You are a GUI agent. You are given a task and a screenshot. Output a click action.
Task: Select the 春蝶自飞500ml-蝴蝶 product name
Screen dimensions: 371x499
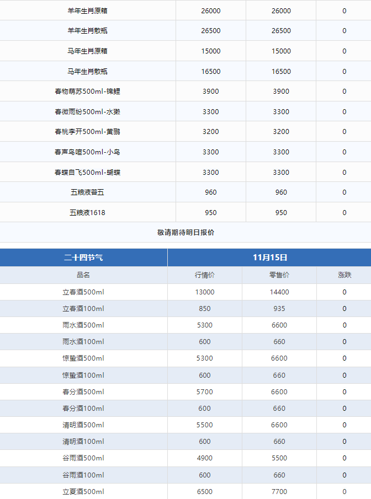click(87, 172)
